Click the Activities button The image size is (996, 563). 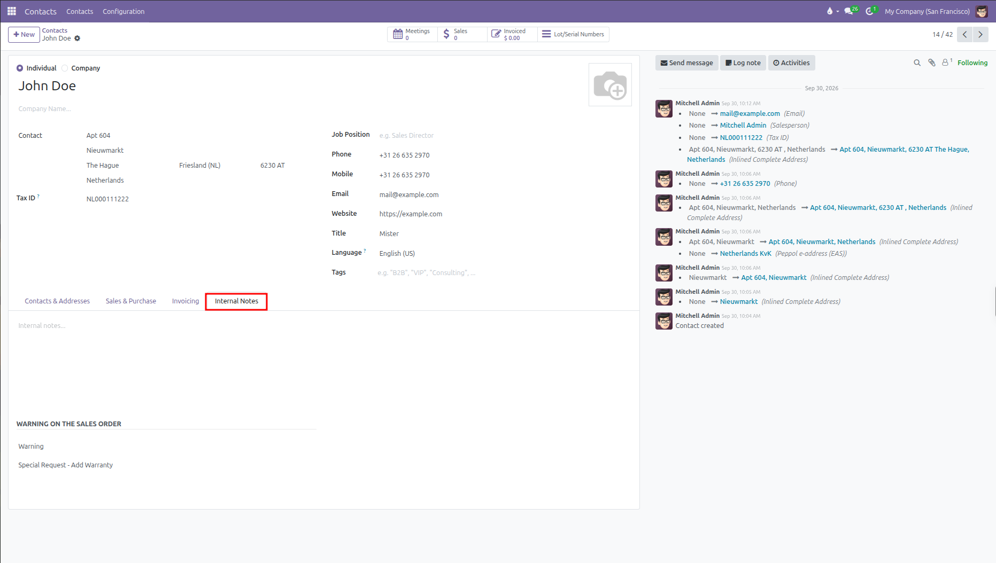(x=791, y=63)
